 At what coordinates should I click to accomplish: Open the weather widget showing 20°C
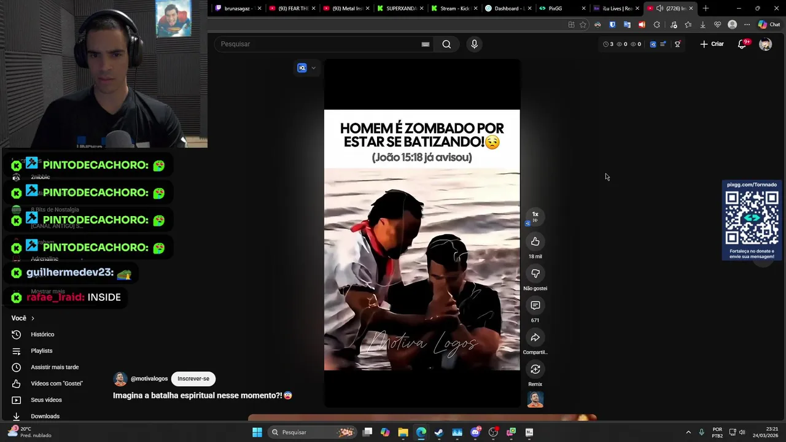(28, 432)
